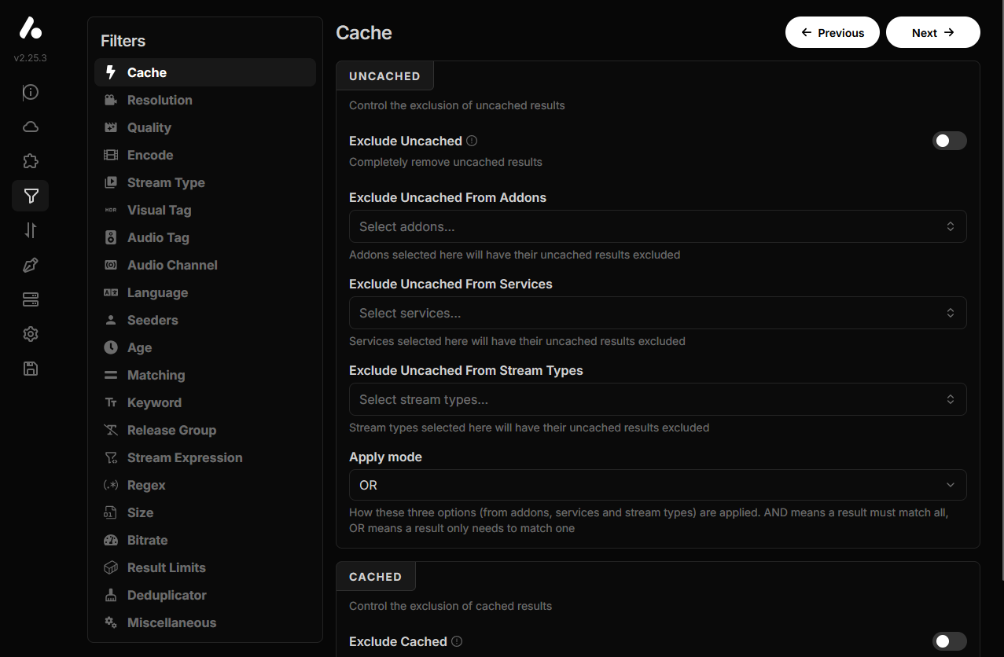
Task: Switch to the Resolution filter section
Action: 160,100
